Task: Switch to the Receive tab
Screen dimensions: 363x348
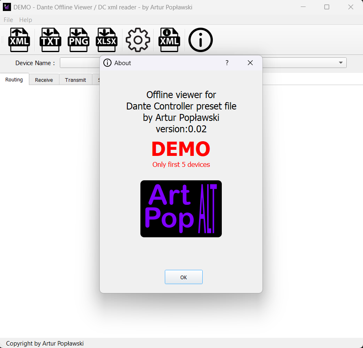Action: click(44, 80)
